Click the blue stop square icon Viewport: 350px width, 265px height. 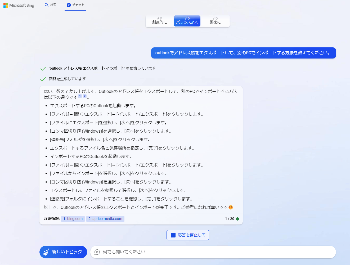click(x=173, y=235)
